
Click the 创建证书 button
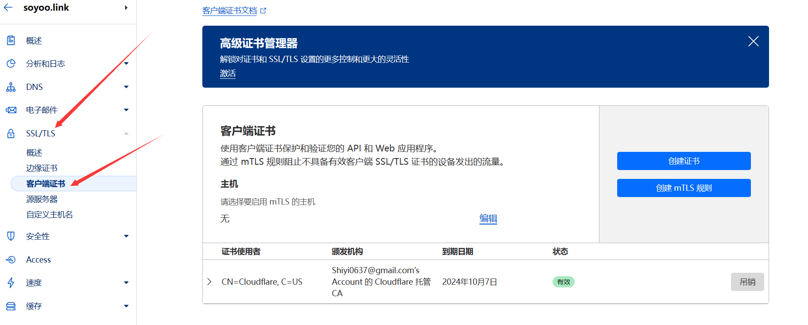point(684,161)
